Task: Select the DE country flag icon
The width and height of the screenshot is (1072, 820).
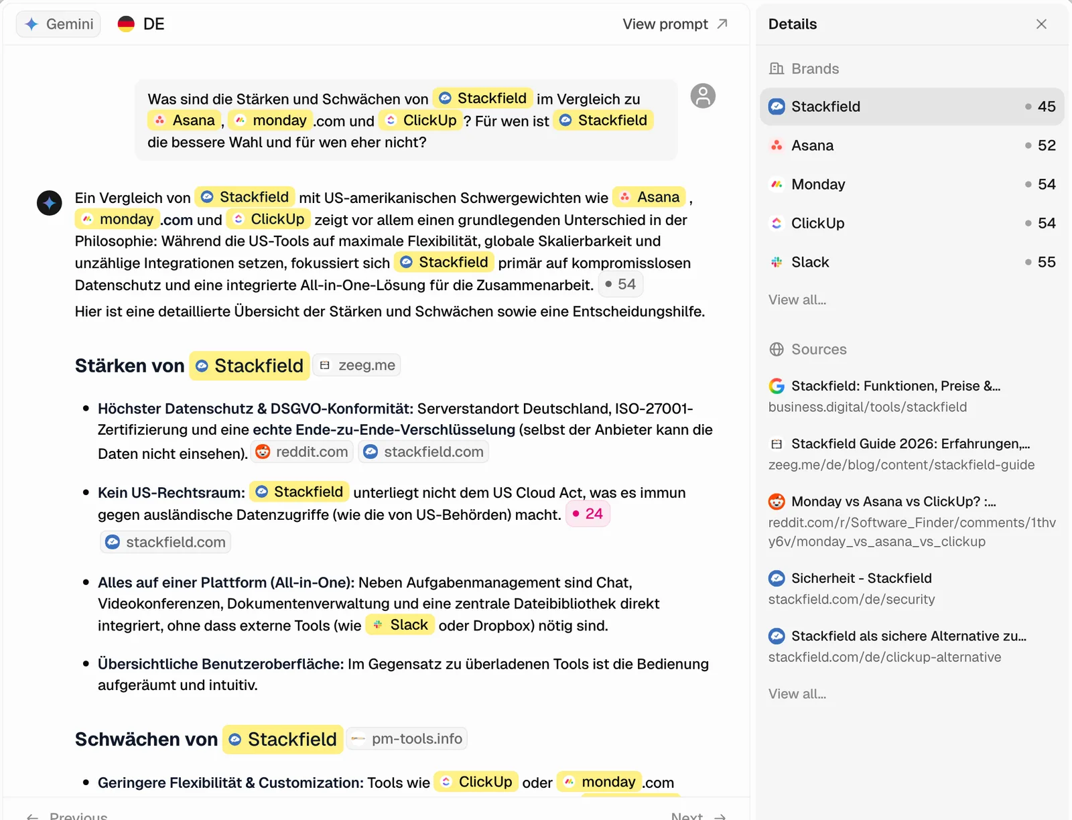Action: pyautogui.click(x=126, y=24)
